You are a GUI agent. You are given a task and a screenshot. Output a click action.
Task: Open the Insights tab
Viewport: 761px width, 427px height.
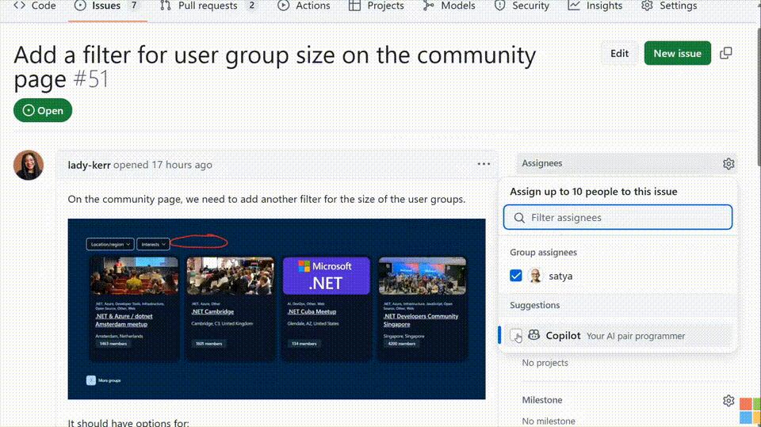(595, 6)
